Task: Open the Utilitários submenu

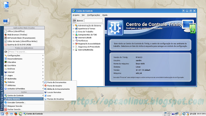Action: (24, 85)
